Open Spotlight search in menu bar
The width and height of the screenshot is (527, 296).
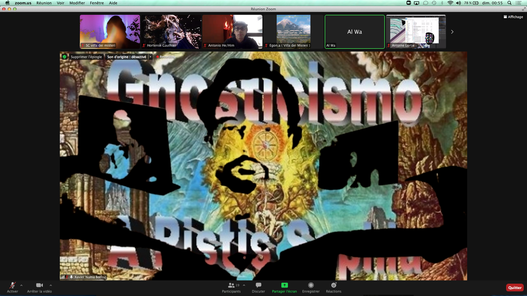[x=509, y=3]
